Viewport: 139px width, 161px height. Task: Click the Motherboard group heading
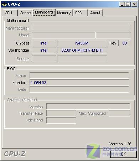[x=18, y=21]
